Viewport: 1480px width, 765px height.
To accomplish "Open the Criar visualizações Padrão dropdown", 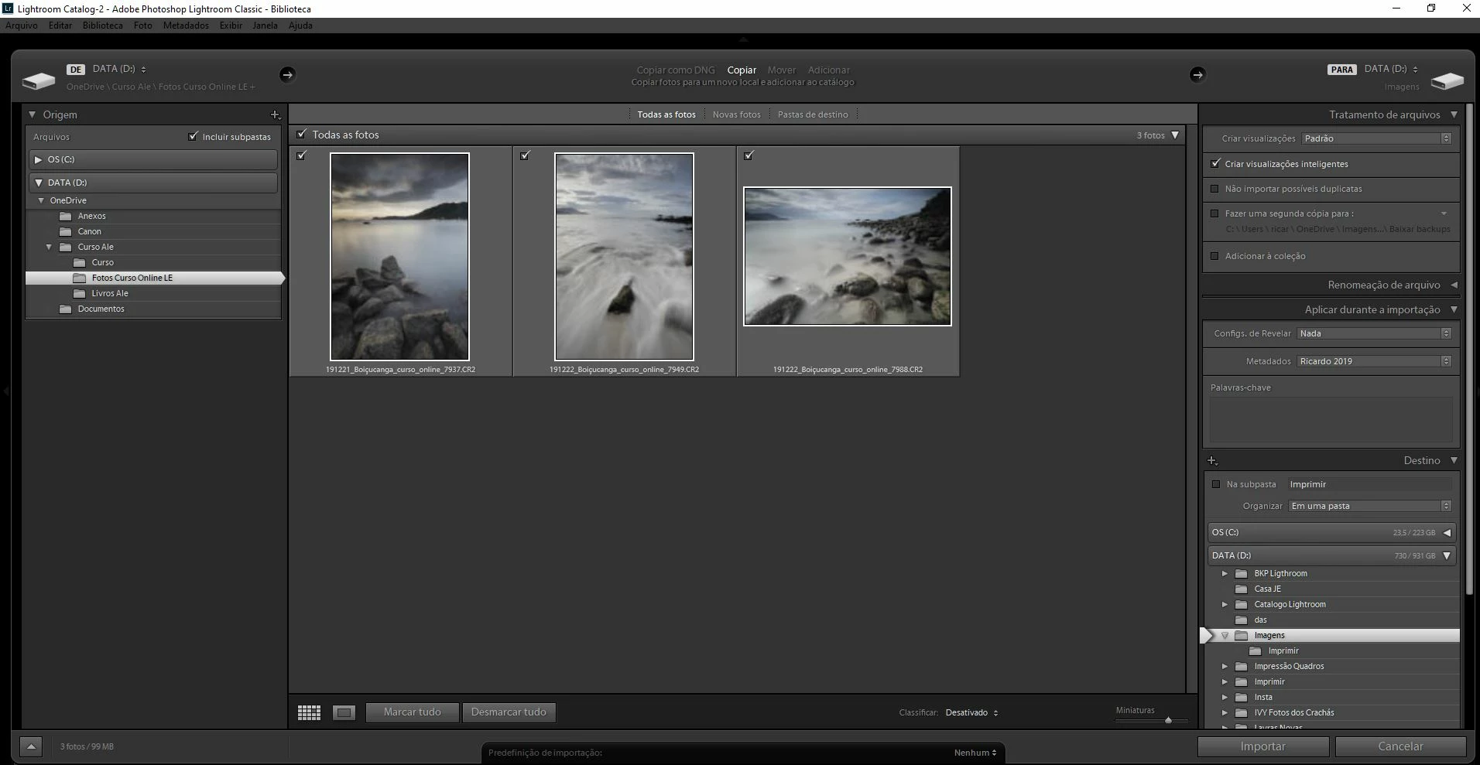I will [1376, 138].
